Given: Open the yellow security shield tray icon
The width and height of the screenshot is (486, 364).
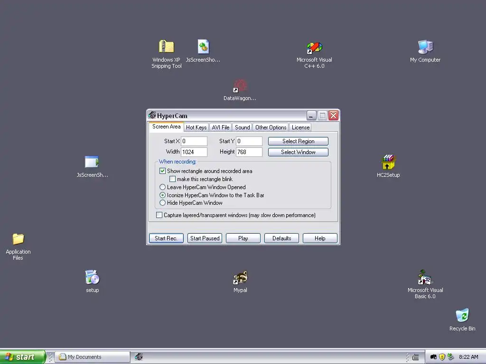Looking at the screenshot, I should tap(442, 357).
